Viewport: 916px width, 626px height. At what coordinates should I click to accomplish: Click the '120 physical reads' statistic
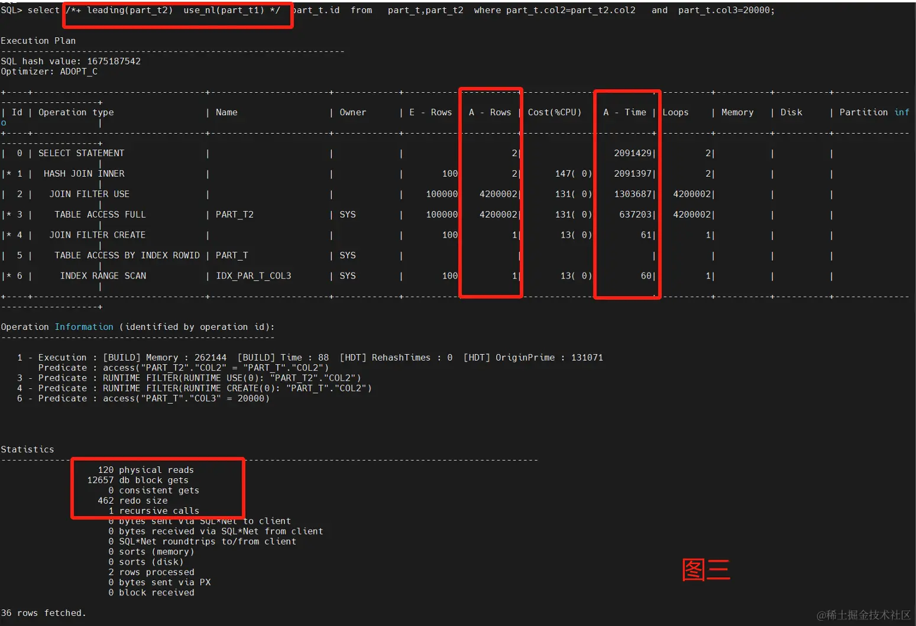tap(145, 470)
